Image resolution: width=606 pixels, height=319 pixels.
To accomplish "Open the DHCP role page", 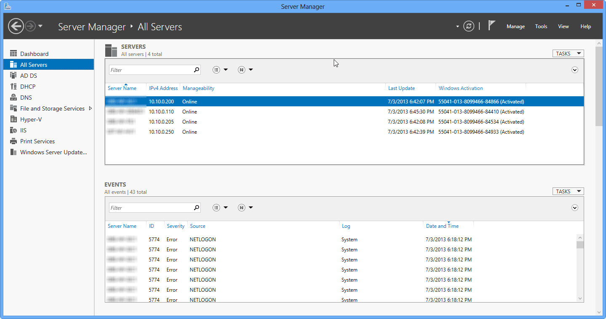I will click(49, 87).
